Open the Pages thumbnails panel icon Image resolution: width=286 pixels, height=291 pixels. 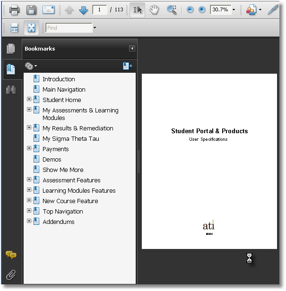11,49
